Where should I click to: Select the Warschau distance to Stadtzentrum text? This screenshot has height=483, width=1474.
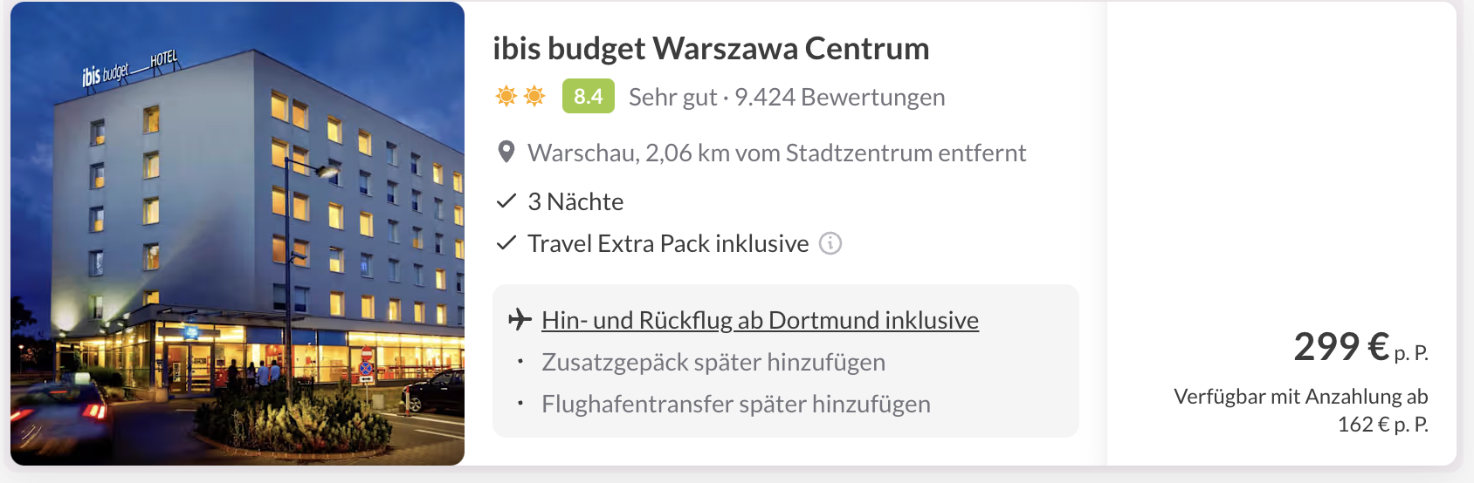pyautogui.click(x=776, y=153)
